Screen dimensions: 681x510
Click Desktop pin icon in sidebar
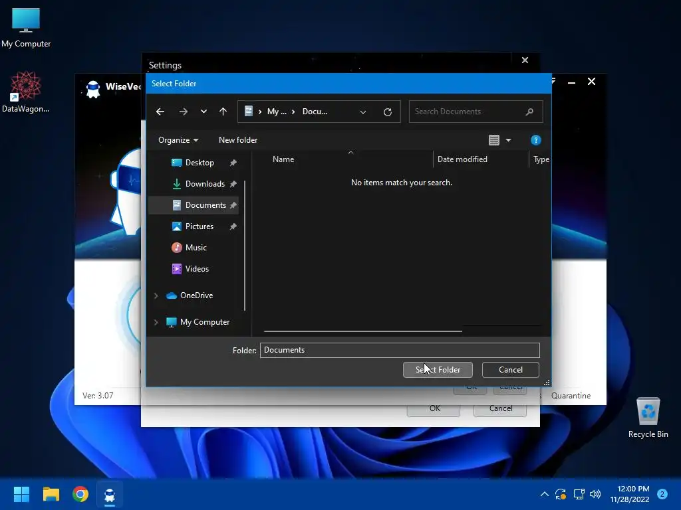tap(233, 163)
